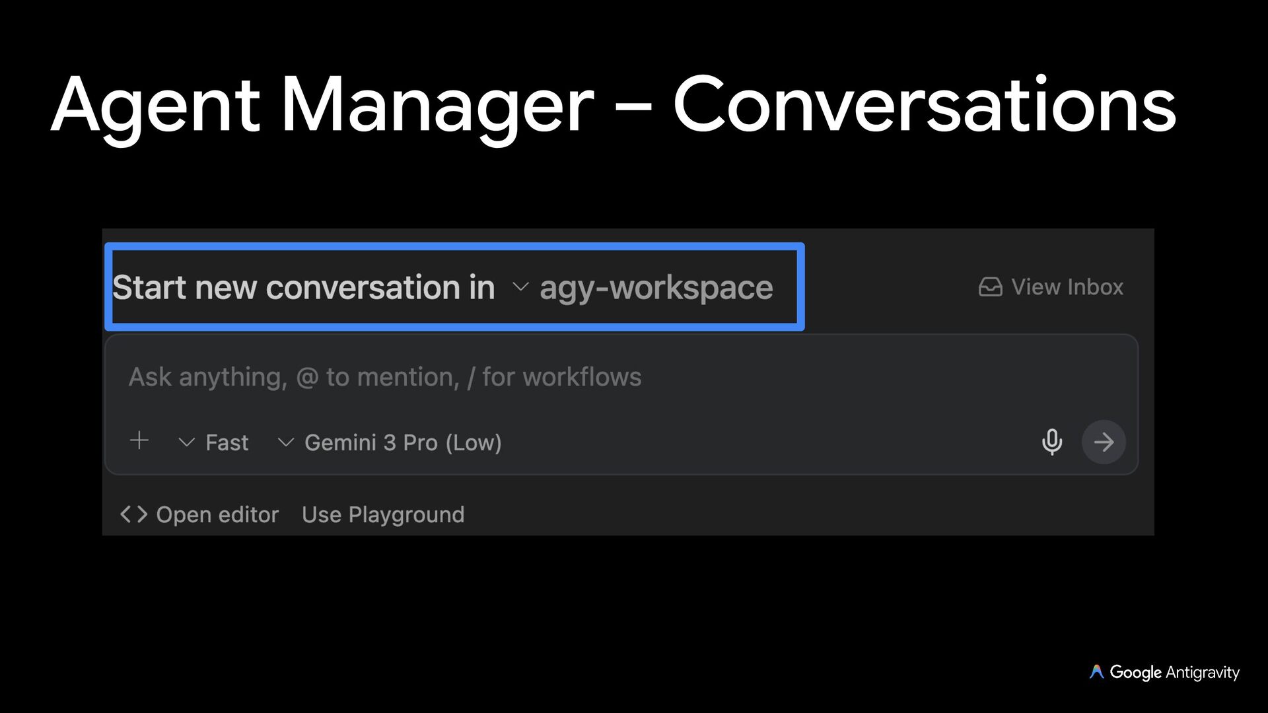This screenshot has height=713, width=1268.
Task: Click the Start new conversation in heading
Action: click(x=303, y=288)
